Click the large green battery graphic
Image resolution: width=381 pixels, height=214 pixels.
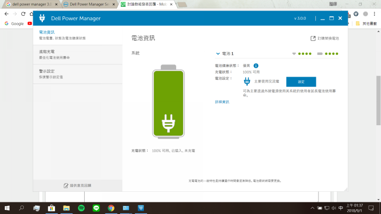[168, 101]
